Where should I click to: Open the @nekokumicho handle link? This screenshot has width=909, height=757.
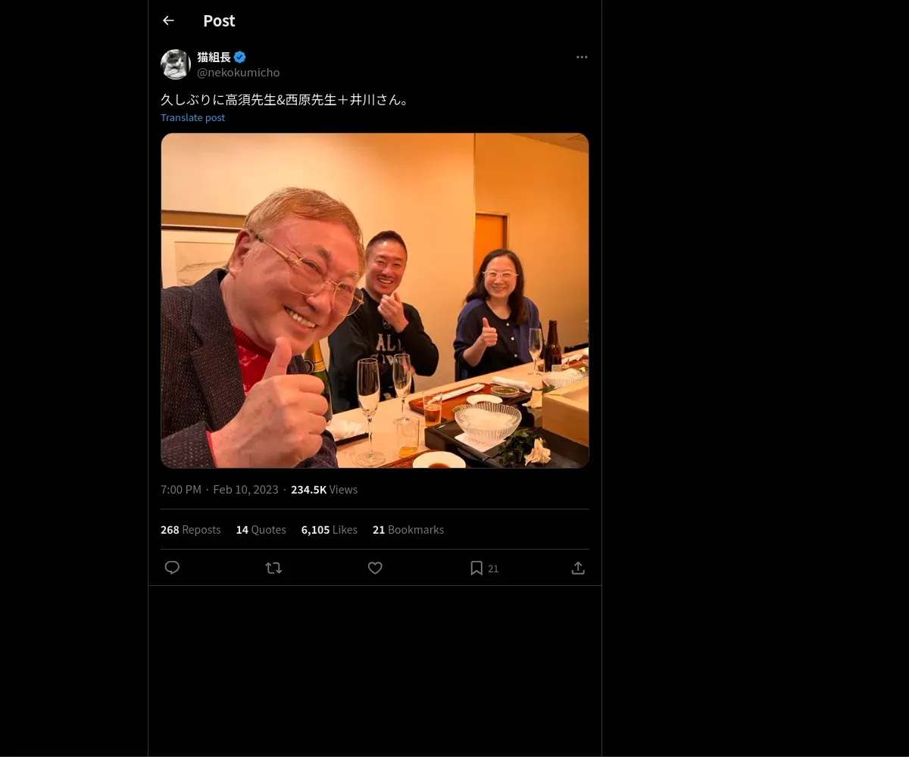238,73
